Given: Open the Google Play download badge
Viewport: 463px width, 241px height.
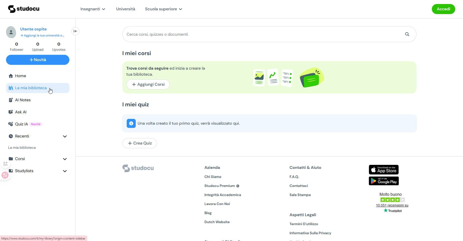Looking at the screenshot, I should (384, 181).
